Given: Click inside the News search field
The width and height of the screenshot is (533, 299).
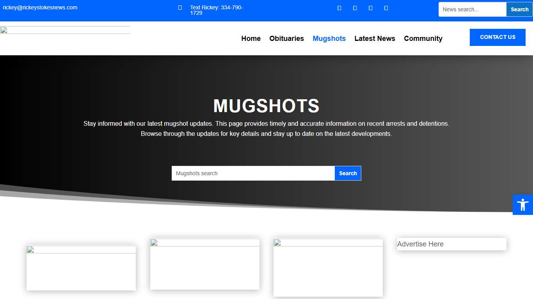Looking at the screenshot, I should (472, 9).
